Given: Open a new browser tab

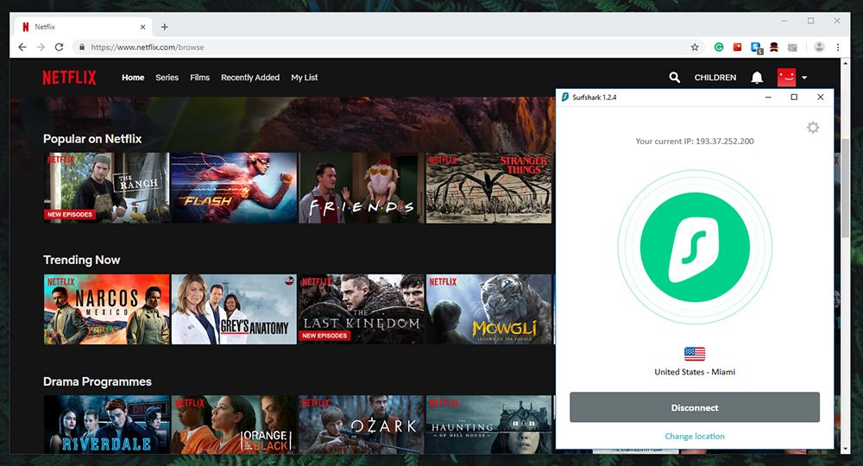Looking at the screenshot, I should point(165,27).
